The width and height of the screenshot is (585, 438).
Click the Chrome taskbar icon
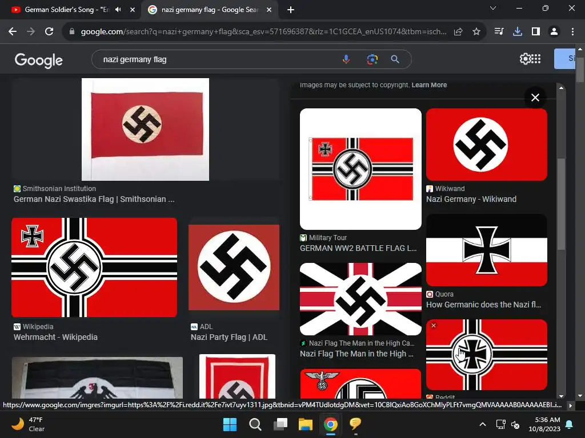[331, 424]
